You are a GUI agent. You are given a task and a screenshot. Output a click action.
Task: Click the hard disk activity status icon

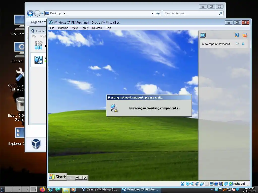(183, 184)
